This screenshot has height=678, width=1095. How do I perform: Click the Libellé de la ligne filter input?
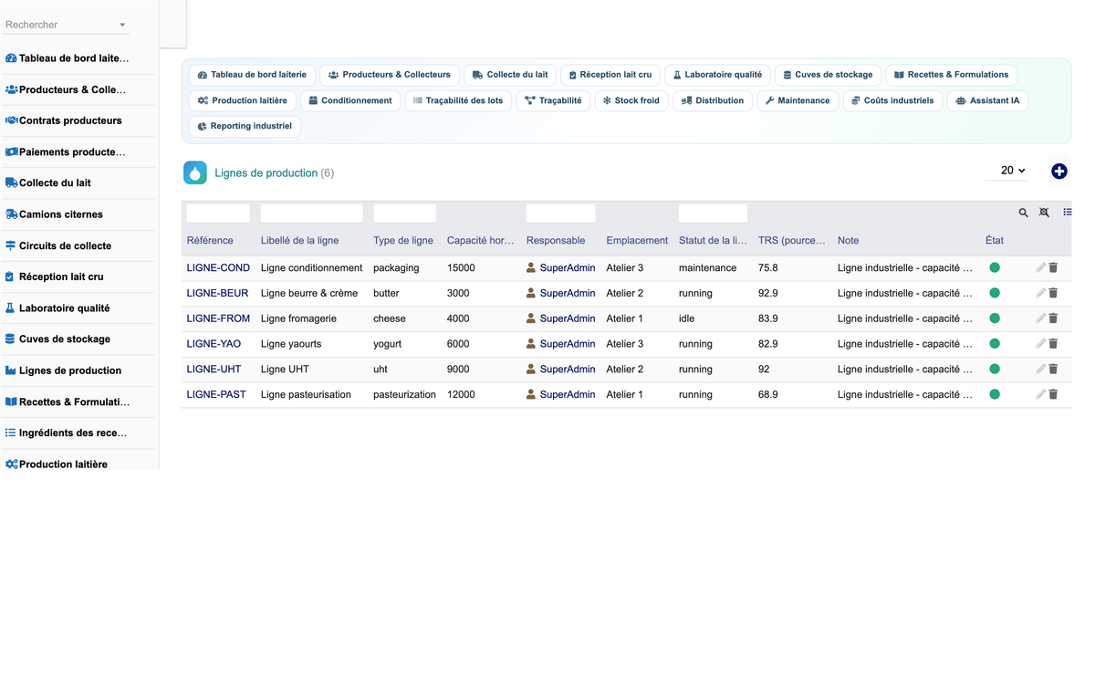pos(312,214)
